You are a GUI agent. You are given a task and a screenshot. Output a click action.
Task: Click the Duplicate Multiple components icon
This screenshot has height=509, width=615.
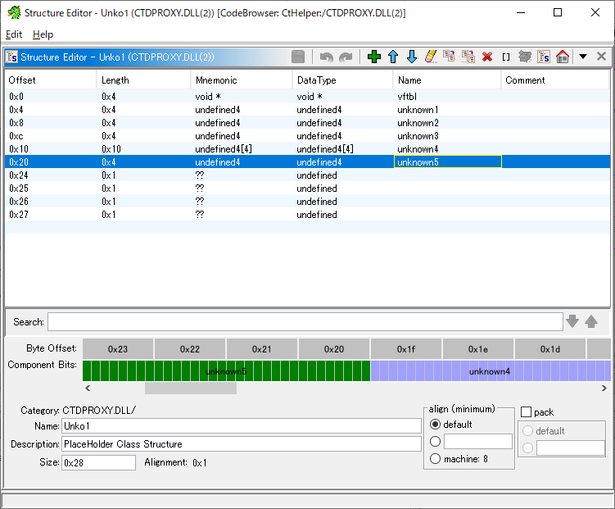pyautogui.click(x=468, y=57)
